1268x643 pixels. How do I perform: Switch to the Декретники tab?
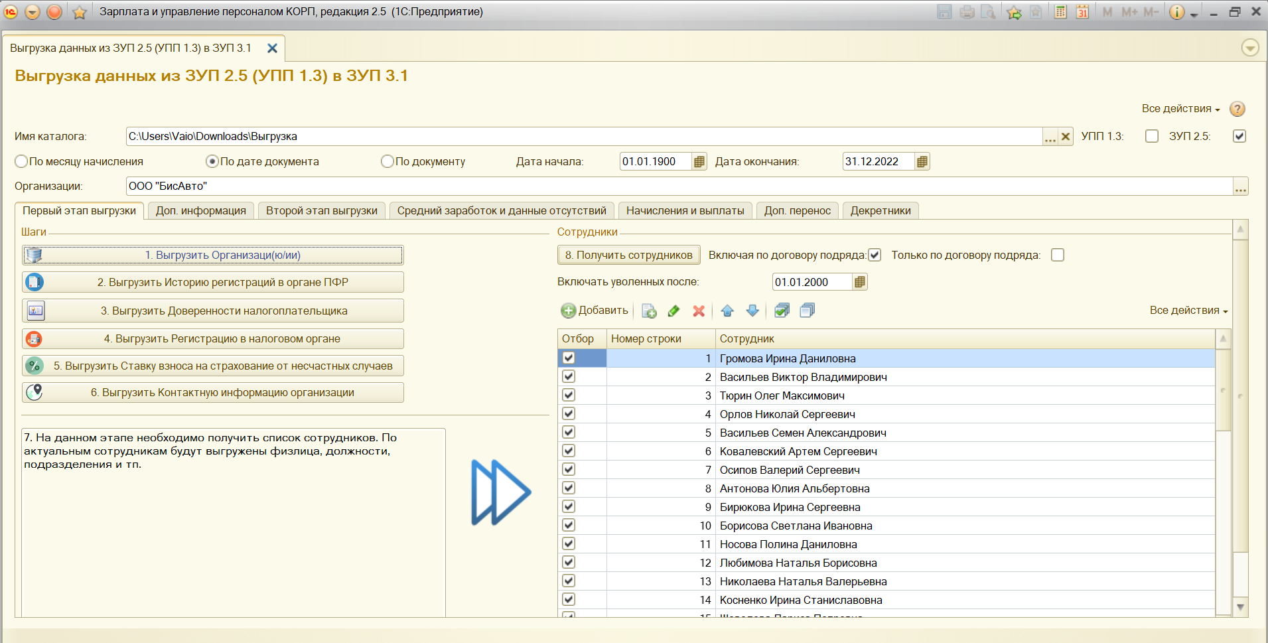coord(881,211)
